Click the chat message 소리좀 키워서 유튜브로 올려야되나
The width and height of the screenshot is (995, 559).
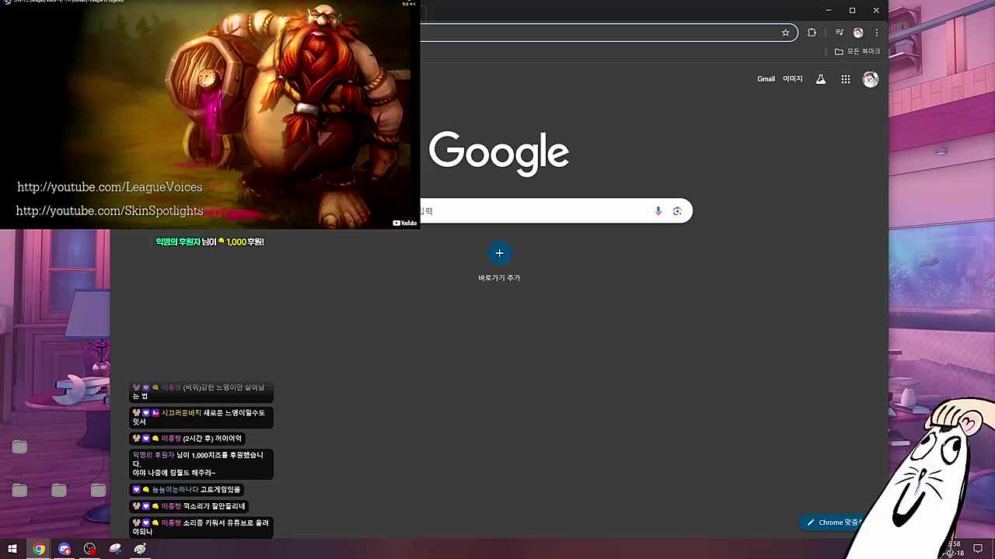201,527
